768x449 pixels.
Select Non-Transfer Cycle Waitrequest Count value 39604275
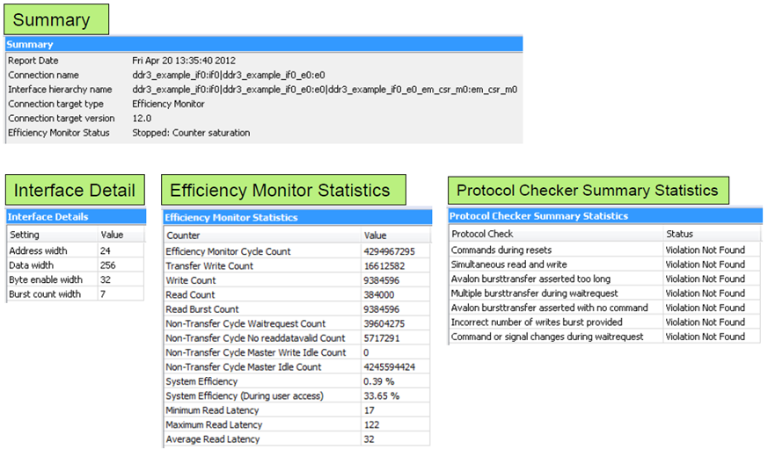point(384,323)
